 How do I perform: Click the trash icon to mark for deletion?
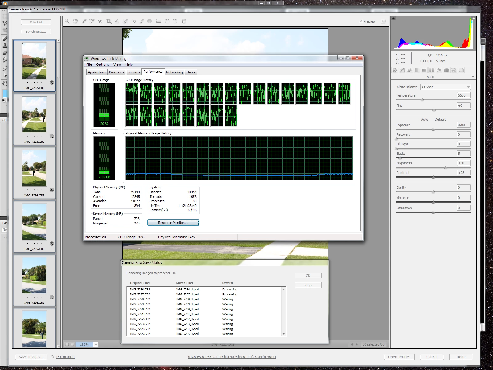[x=184, y=21]
